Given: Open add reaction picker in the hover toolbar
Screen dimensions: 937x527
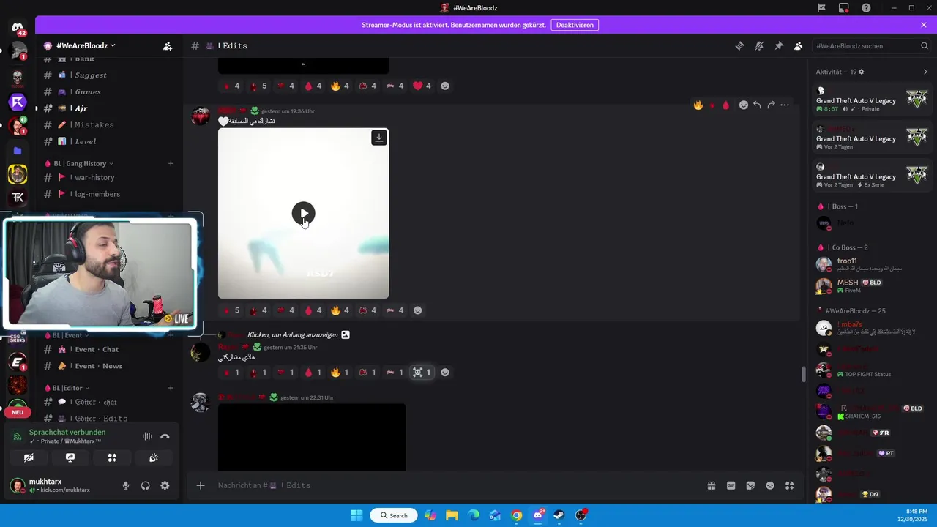Looking at the screenshot, I should (x=744, y=105).
